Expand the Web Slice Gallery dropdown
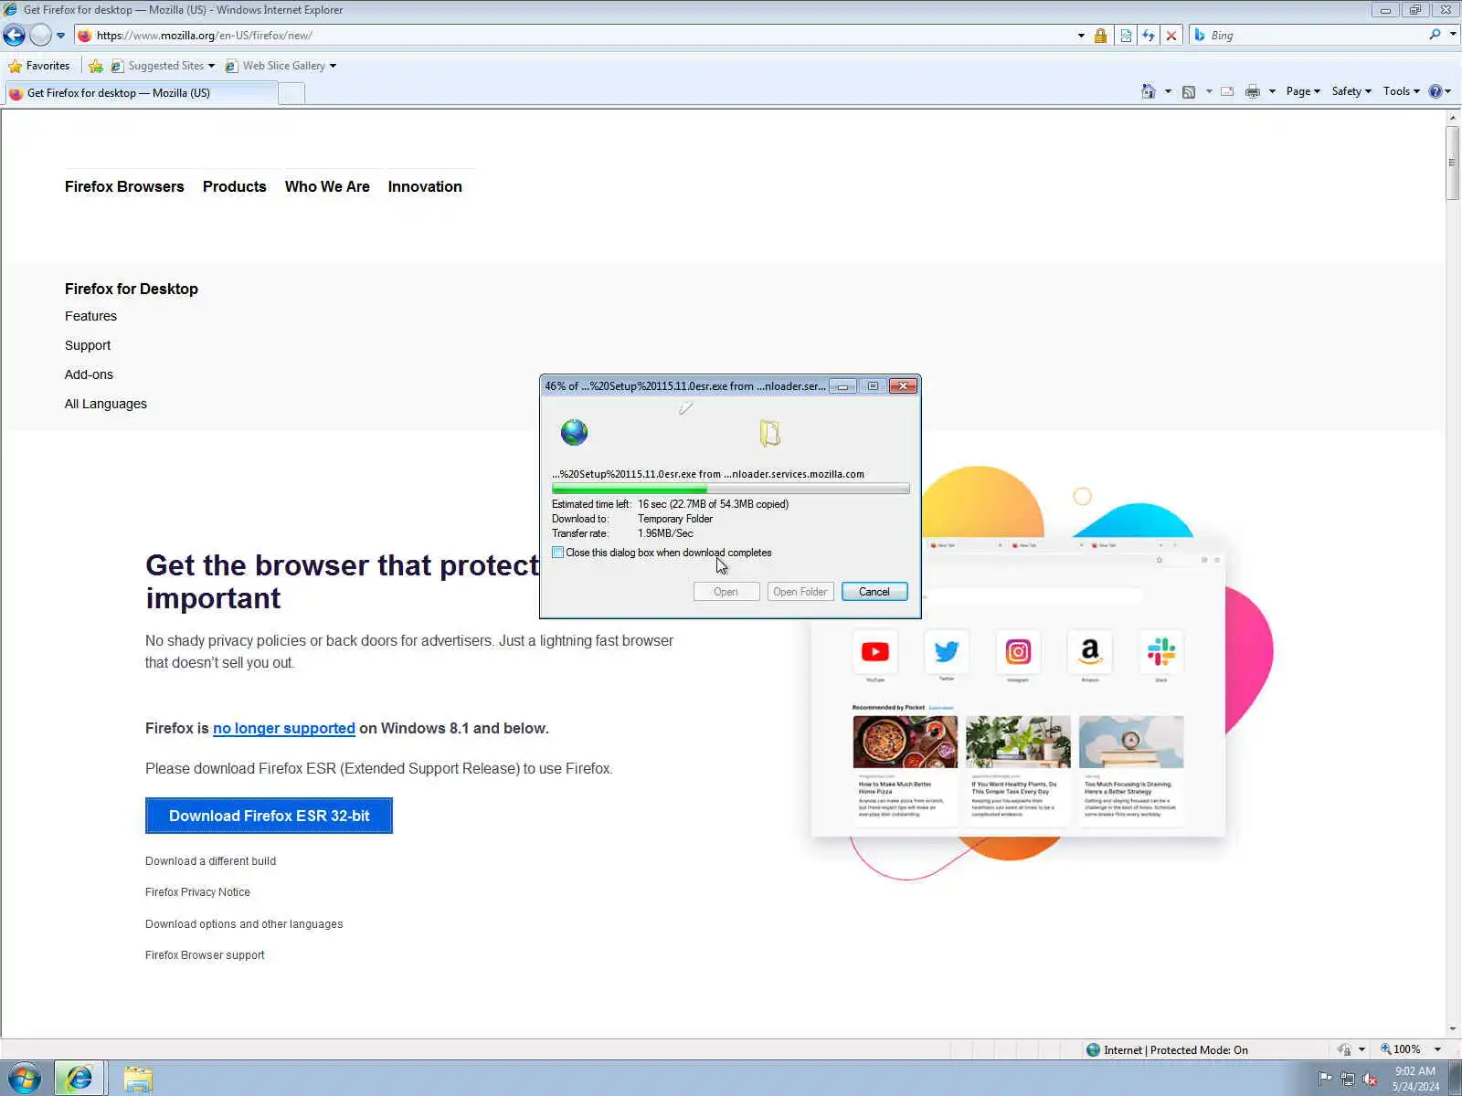 coord(333,66)
